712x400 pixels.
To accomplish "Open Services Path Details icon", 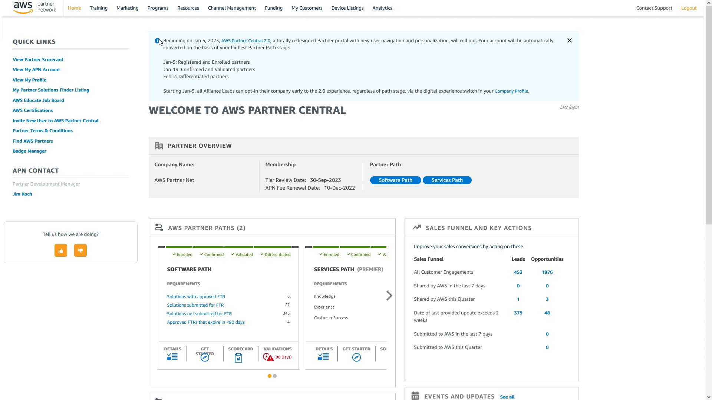I will pos(323,357).
